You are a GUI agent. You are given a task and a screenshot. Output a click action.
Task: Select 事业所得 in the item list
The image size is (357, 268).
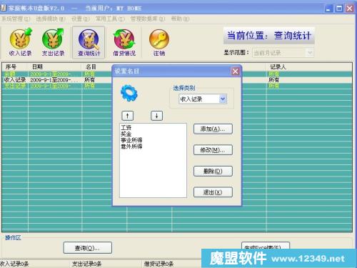pyautogui.click(x=131, y=140)
